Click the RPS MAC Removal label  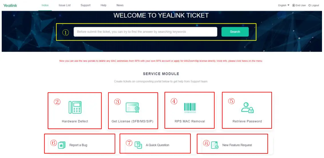(x=190, y=121)
